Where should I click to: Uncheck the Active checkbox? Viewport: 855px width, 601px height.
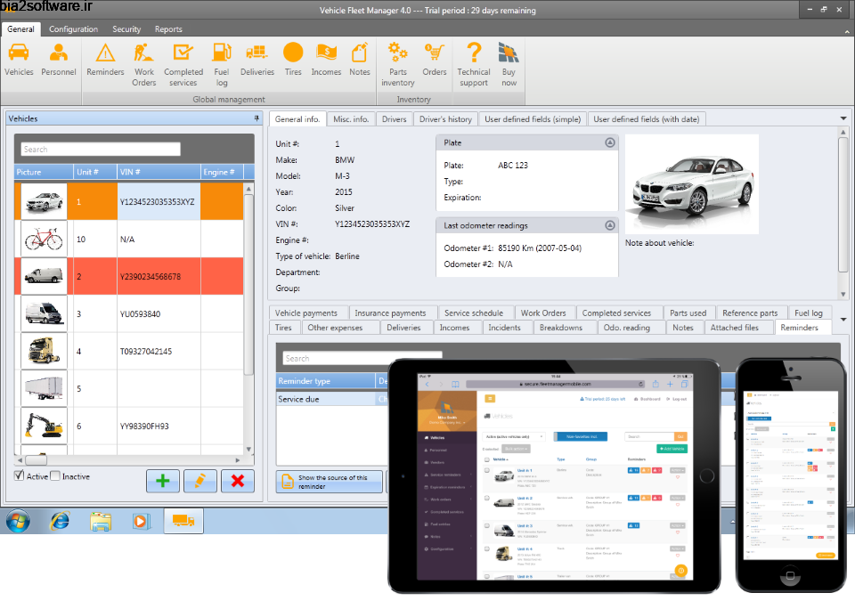pyautogui.click(x=20, y=476)
